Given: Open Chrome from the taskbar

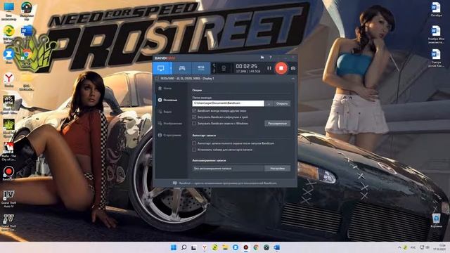Looking at the screenshot, I should 256,247.
